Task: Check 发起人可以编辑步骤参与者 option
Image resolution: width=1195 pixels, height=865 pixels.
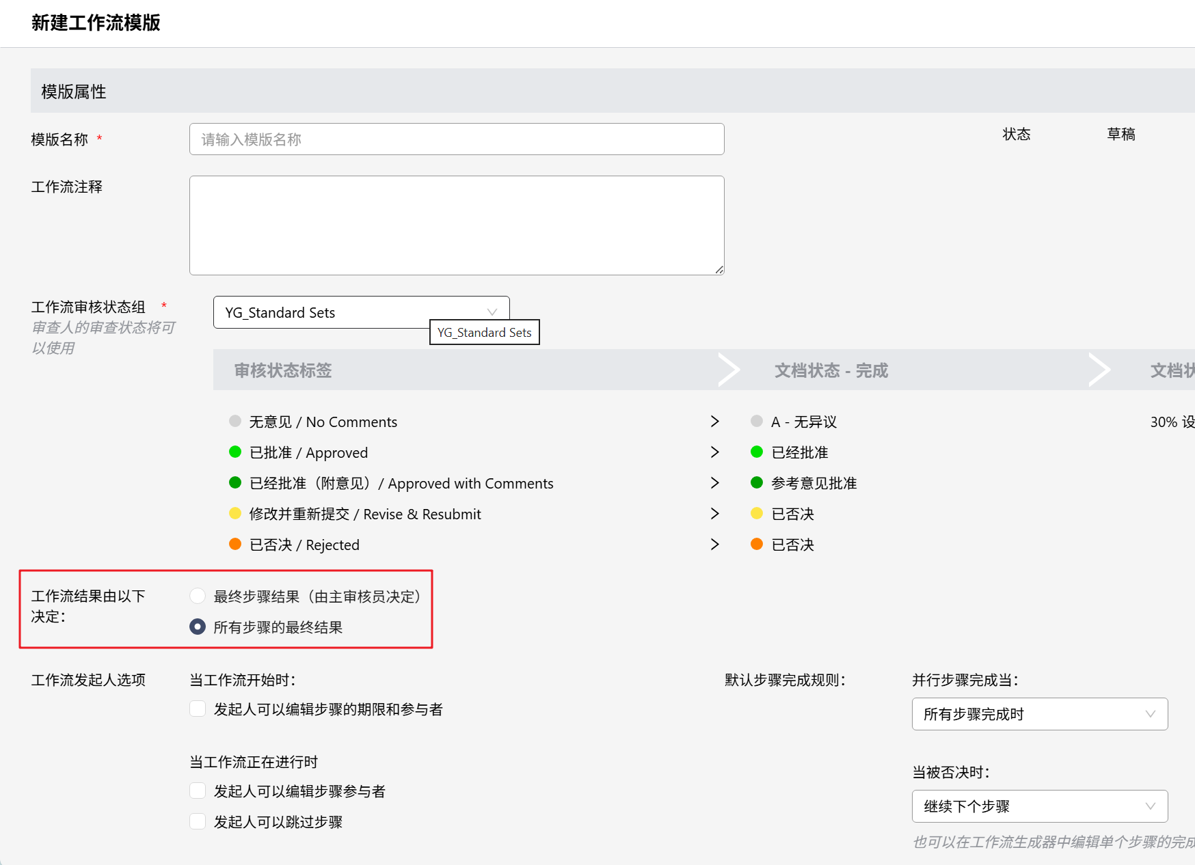Action: (198, 791)
